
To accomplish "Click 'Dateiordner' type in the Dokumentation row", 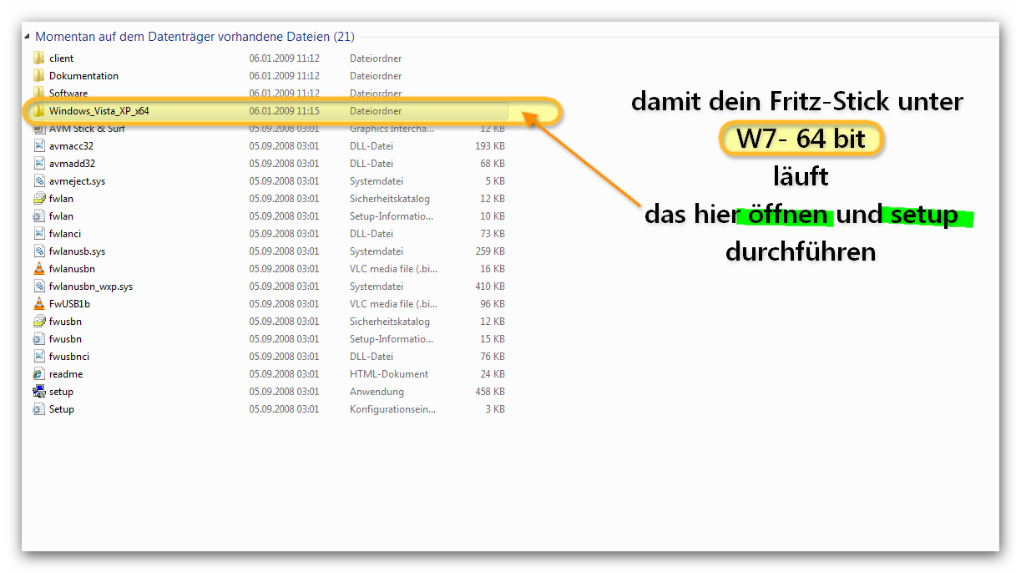I will [x=376, y=76].
